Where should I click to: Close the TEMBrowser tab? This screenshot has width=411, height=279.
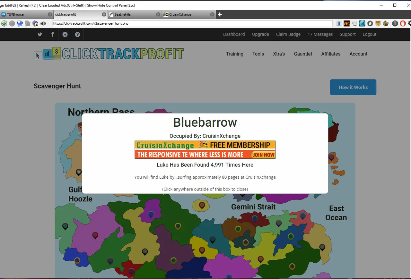[x=50, y=14]
